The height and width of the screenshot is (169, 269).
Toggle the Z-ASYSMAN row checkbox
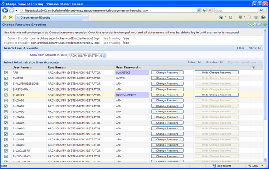(x=6, y=89)
